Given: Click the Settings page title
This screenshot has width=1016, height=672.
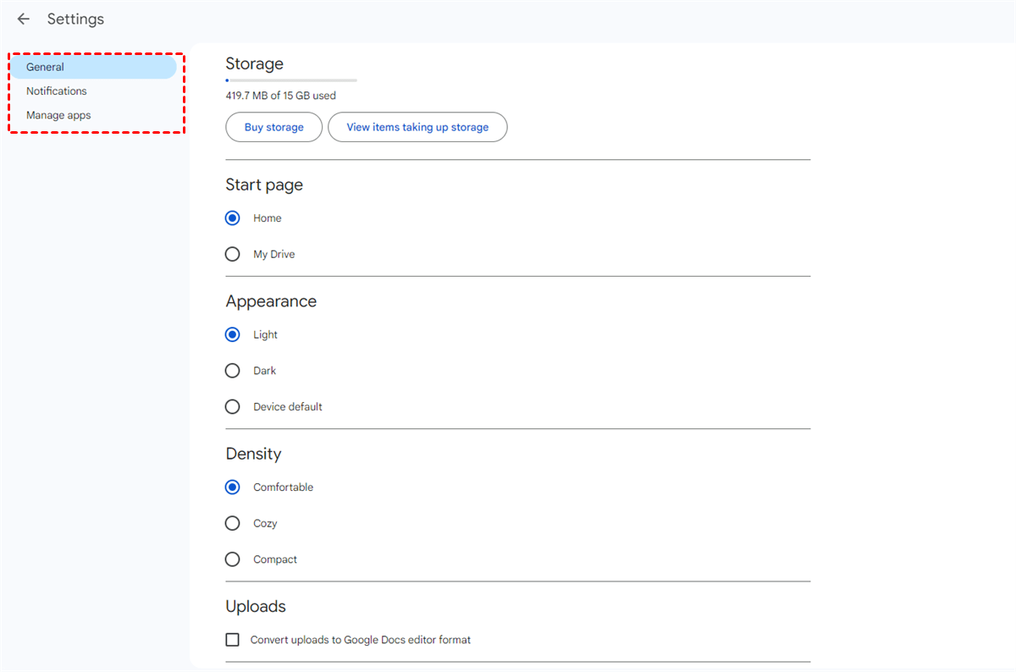Looking at the screenshot, I should [75, 19].
